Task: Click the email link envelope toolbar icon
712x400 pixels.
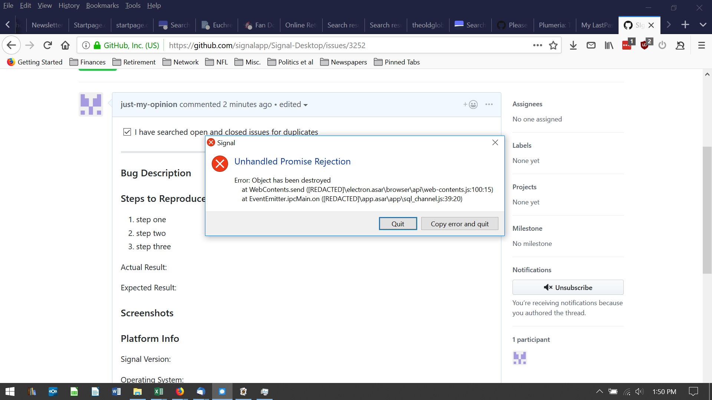Action: pos(591,45)
